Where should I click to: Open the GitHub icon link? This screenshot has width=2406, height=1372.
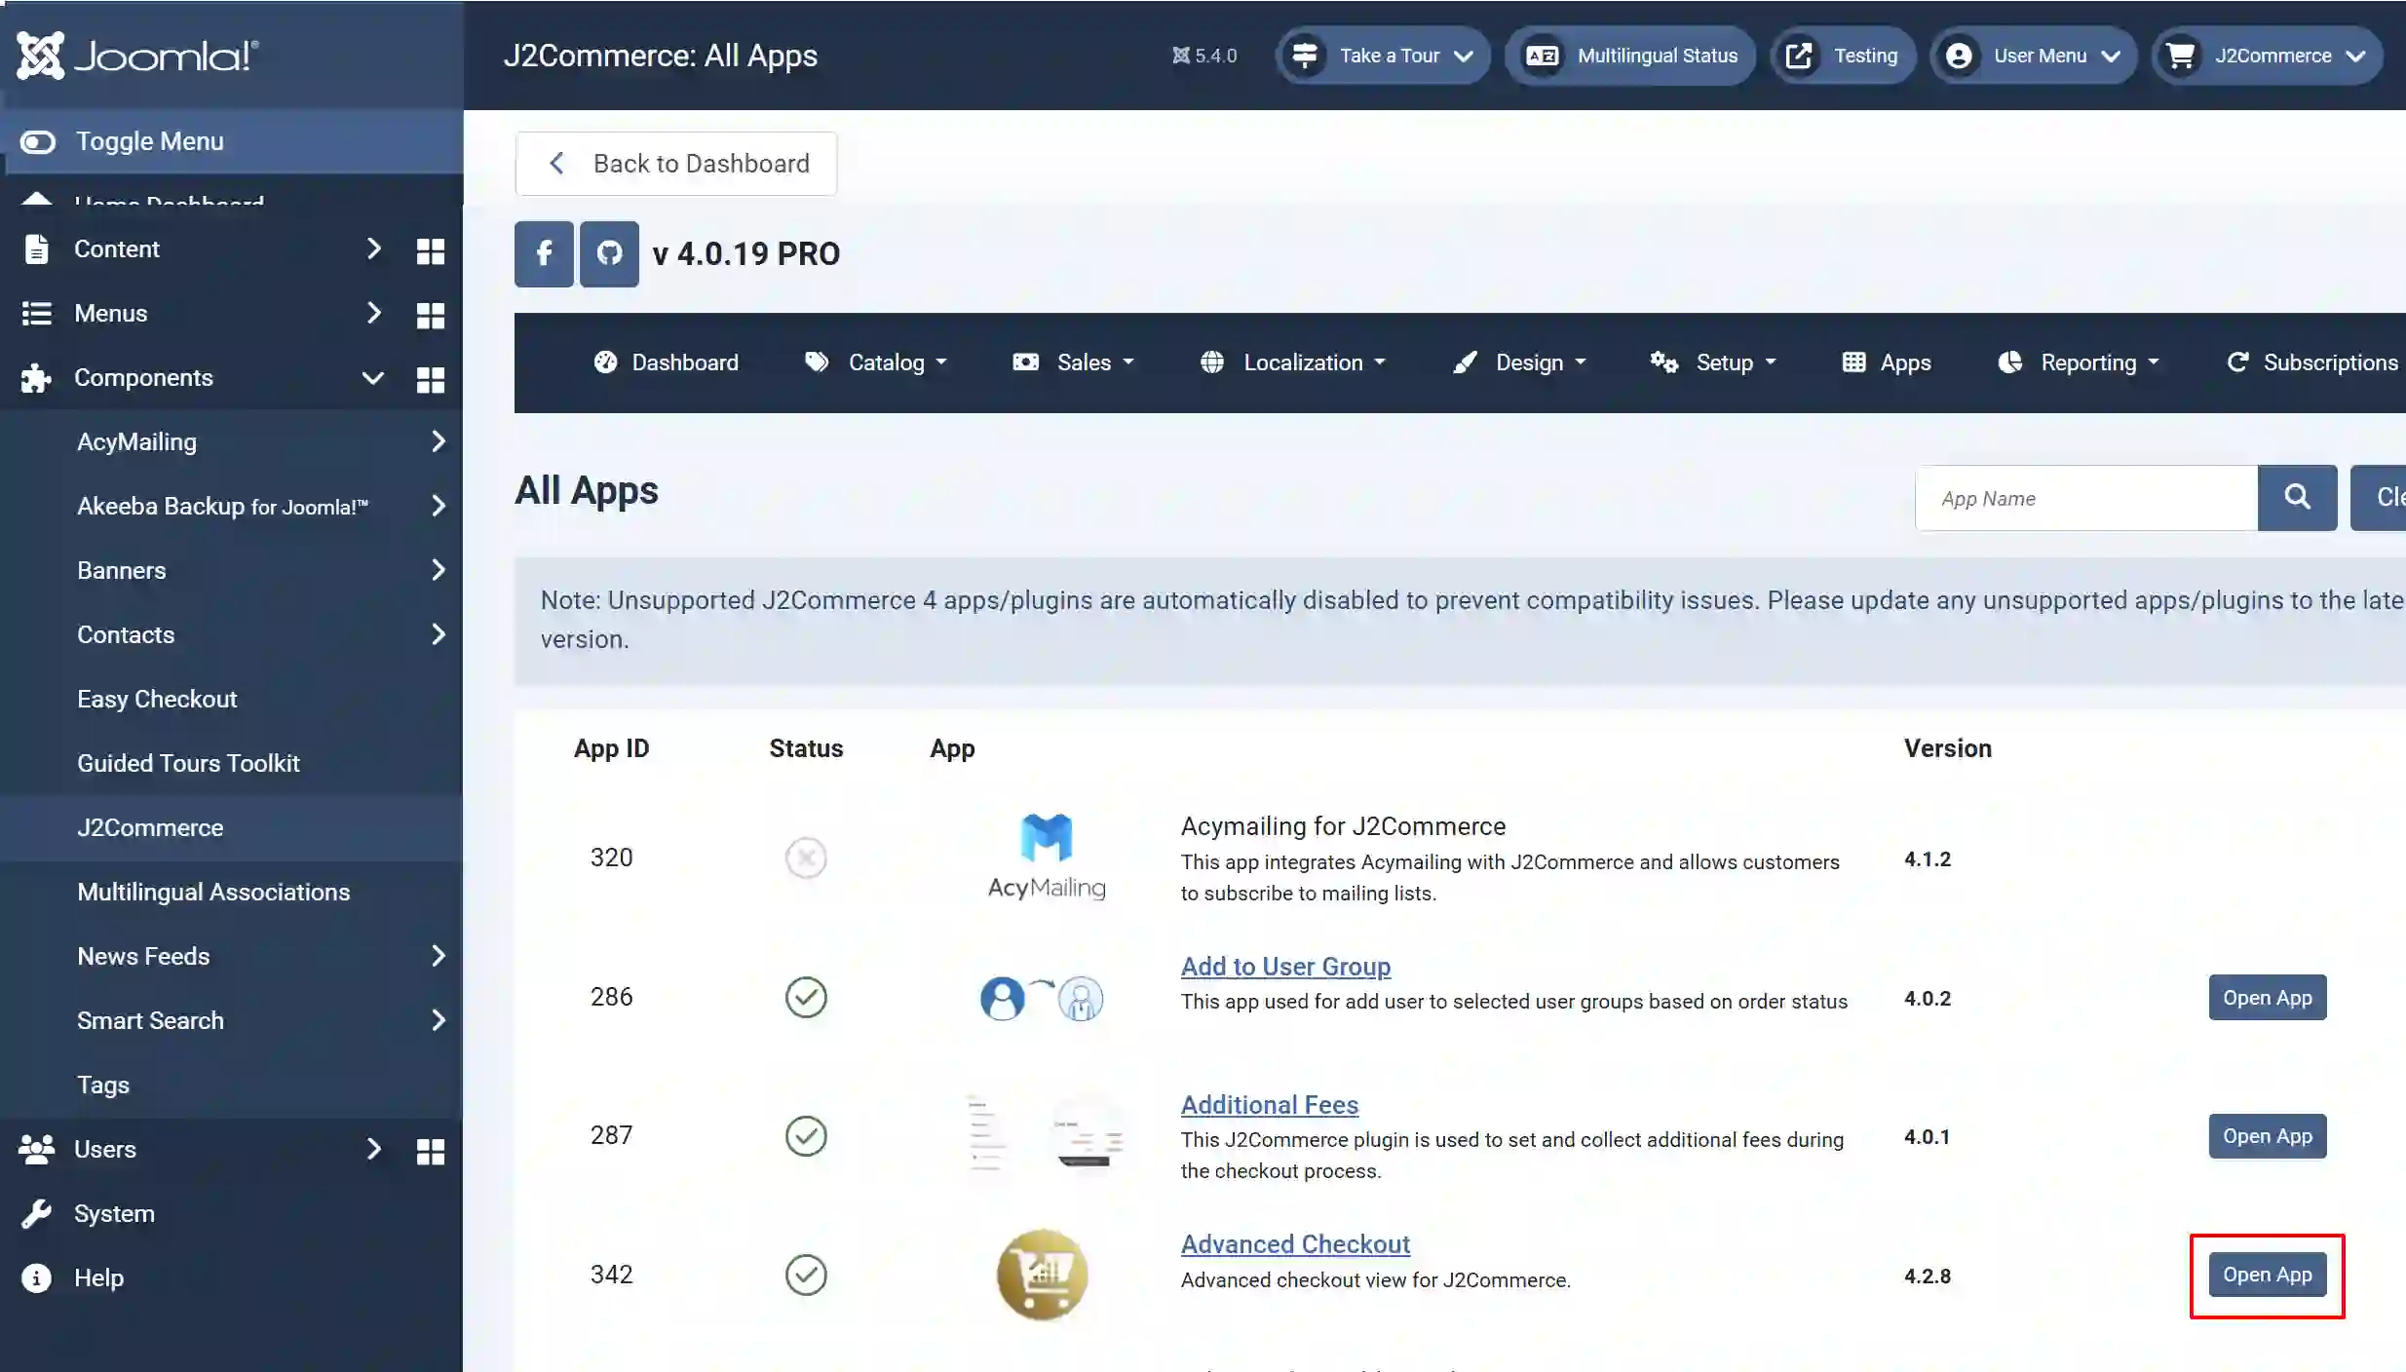(x=609, y=254)
